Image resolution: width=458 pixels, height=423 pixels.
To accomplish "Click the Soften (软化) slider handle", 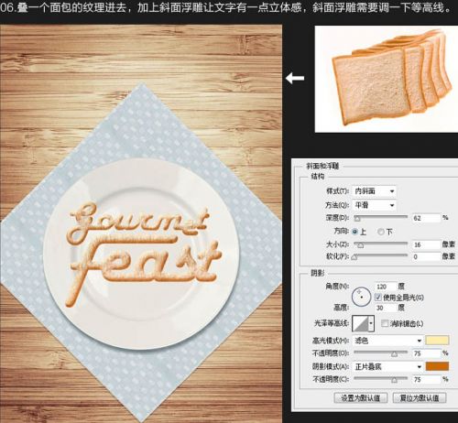I will tap(354, 257).
